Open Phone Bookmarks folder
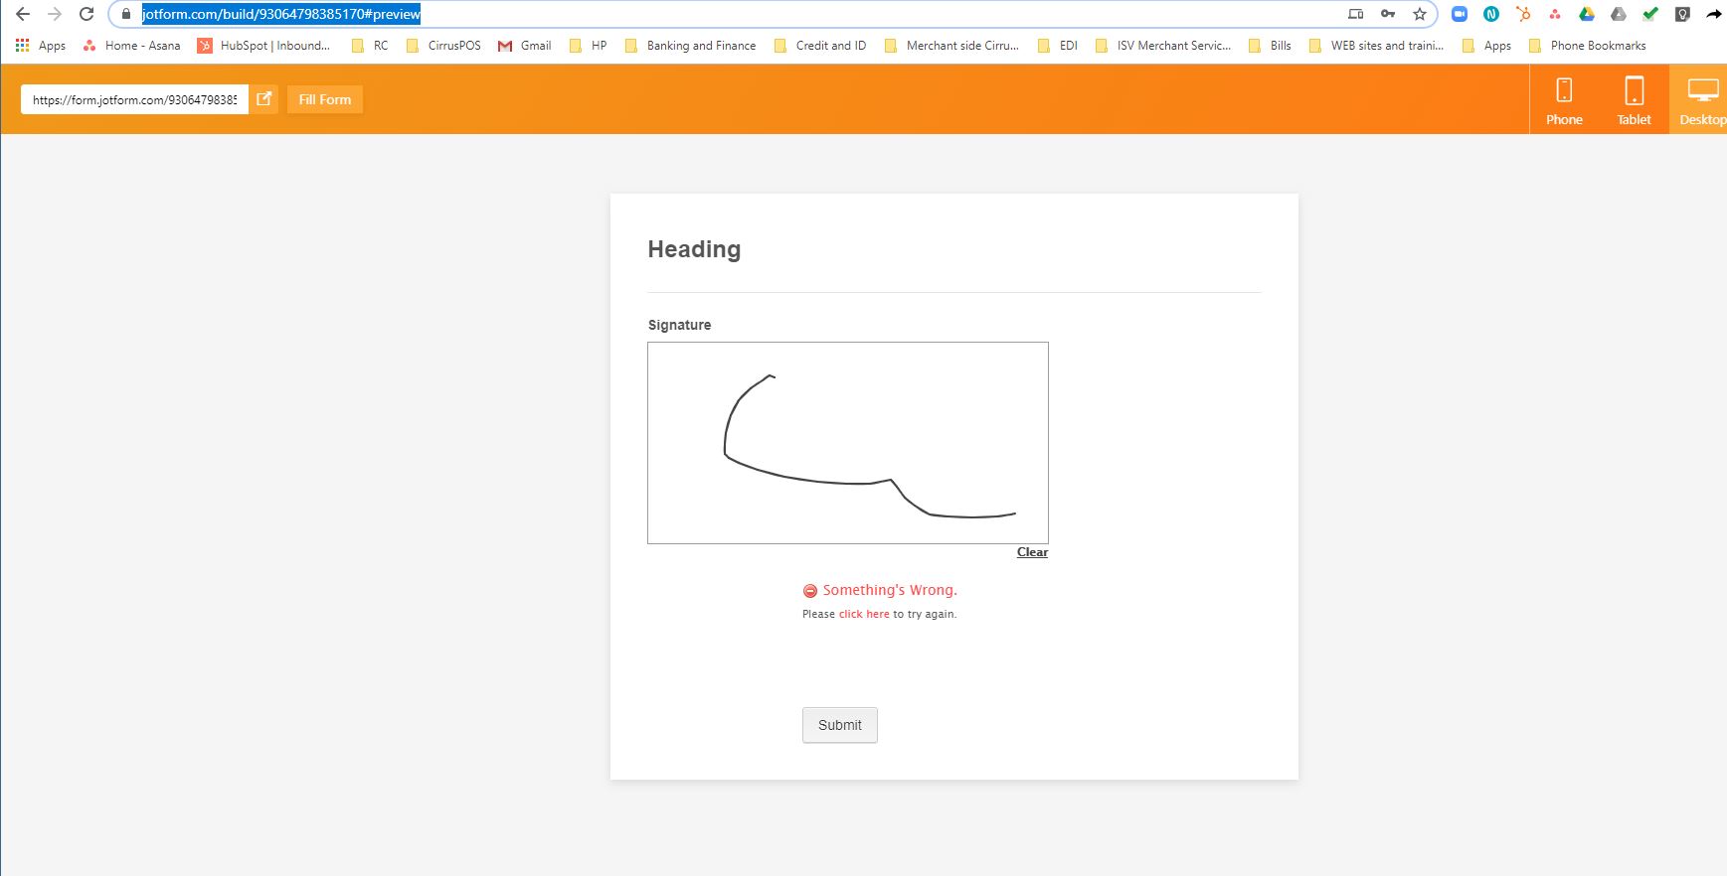This screenshot has height=876, width=1727. (x=1588, y=46)
